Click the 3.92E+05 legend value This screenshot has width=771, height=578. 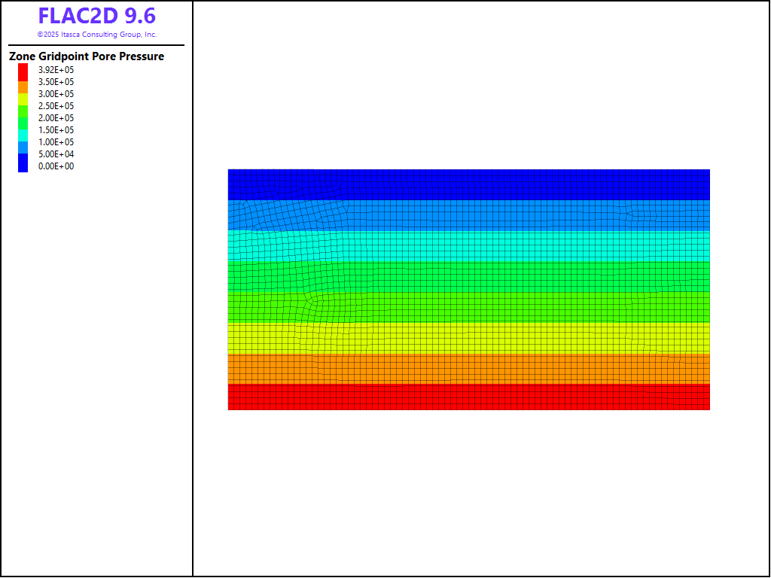coord(56,70)
